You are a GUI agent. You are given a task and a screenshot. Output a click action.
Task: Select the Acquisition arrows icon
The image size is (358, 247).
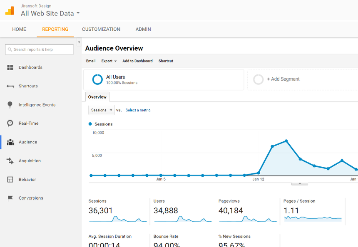click(10, 161)
